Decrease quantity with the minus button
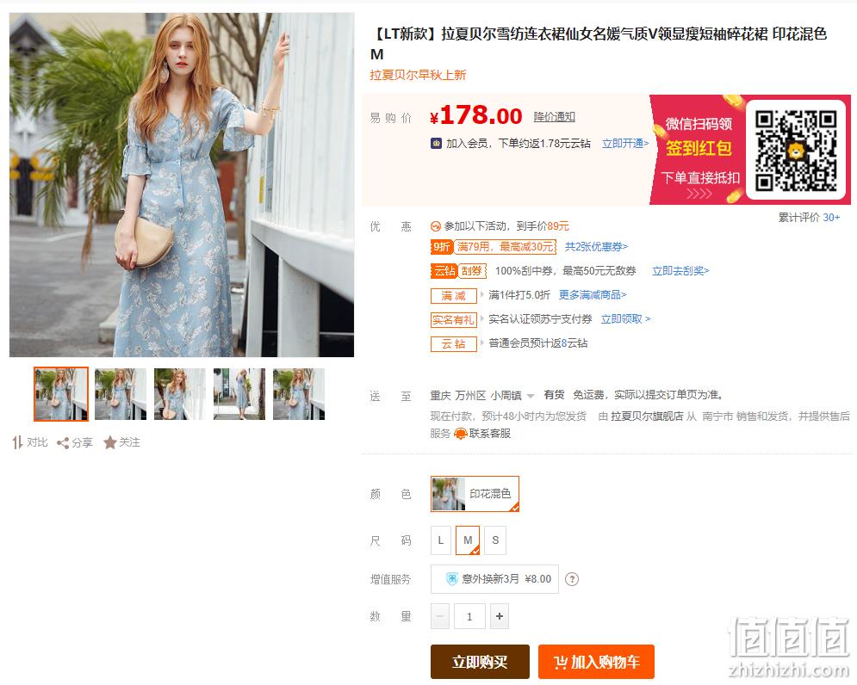857x685 pixels. click(440, 616)
